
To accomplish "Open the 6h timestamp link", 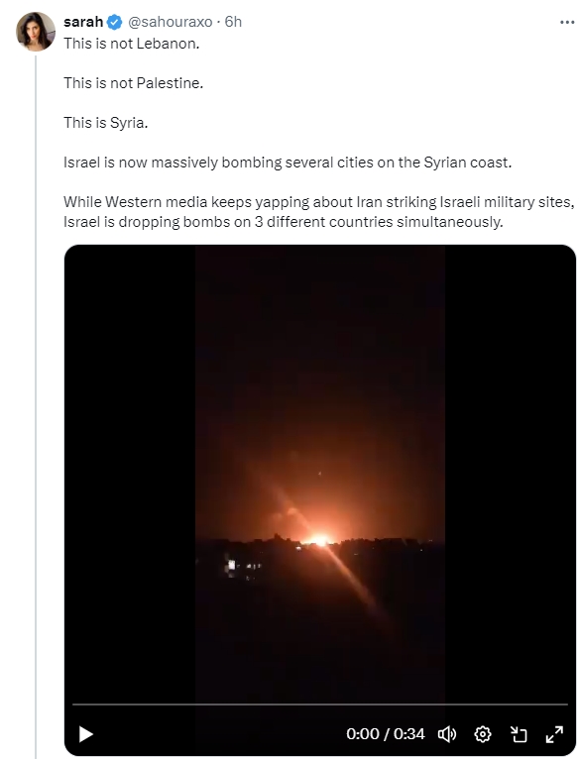I will click(x=233, y=22).
